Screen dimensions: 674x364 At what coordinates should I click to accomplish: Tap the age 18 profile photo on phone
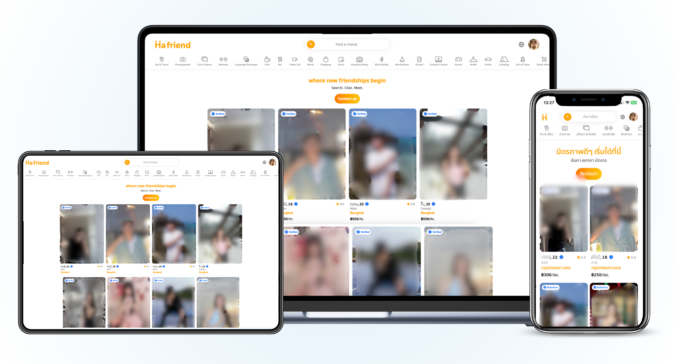click(614, 219)
